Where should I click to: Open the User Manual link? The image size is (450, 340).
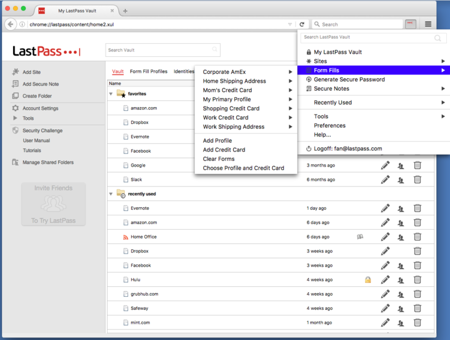[36, 140]
